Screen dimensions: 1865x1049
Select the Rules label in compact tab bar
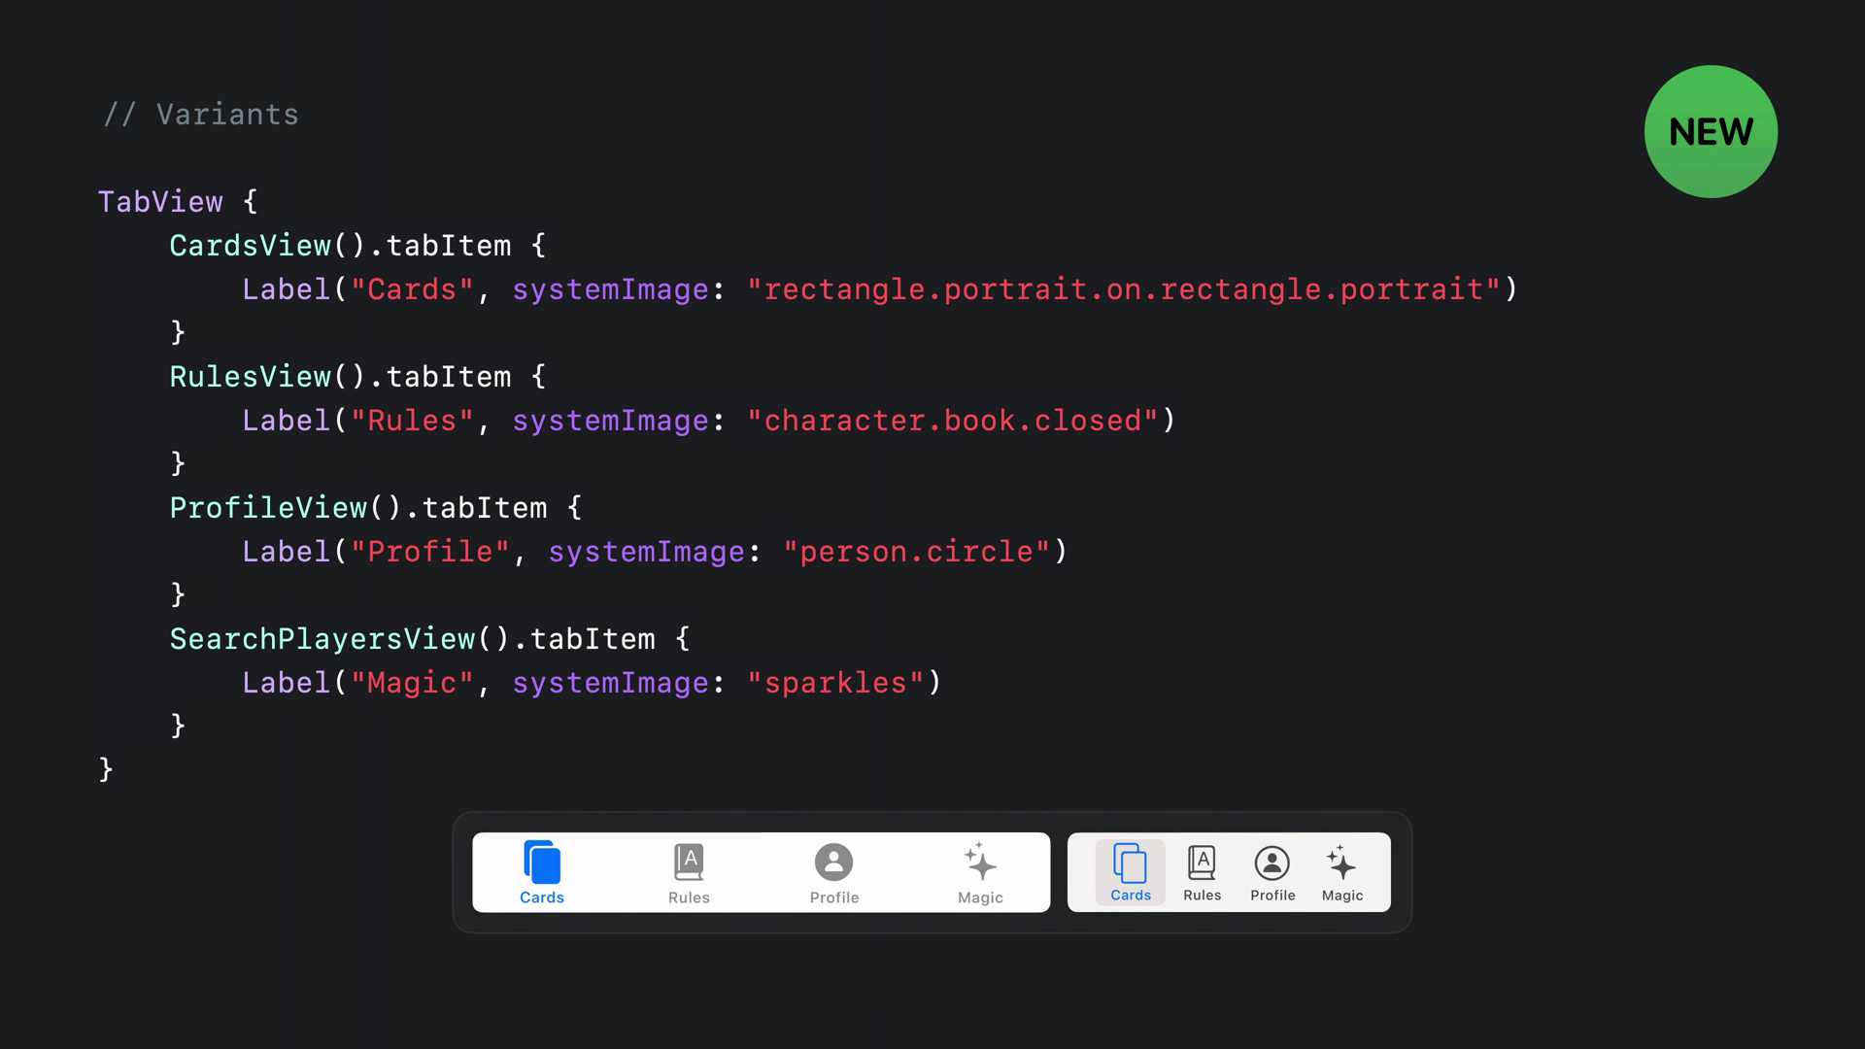[x=1202, y=896]
